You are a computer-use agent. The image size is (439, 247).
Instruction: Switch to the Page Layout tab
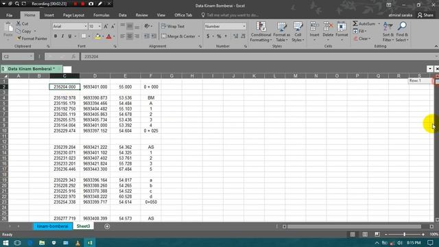point(73,15)
